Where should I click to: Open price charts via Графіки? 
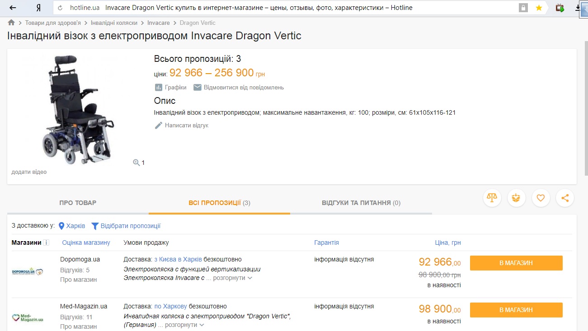[170, 88]
